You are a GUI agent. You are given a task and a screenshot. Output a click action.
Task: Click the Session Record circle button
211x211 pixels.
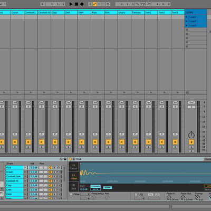coord(108,4)
